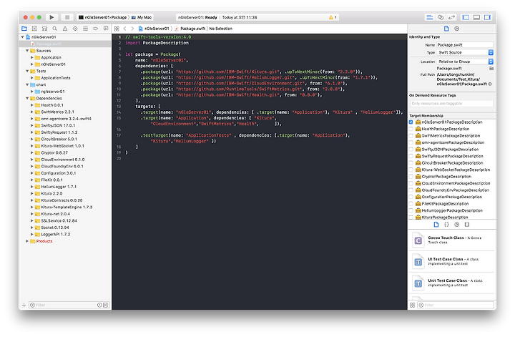Open the Location Relative to Group dropdown
The height and width of the screenshot is (337, 515).
465,62
